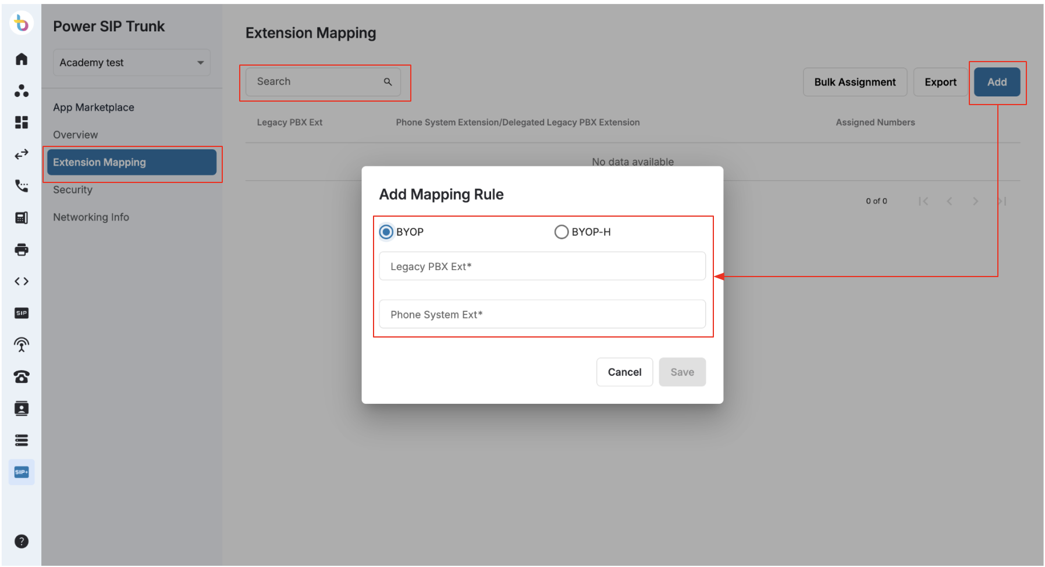Go to next page of table

(976, 201)
